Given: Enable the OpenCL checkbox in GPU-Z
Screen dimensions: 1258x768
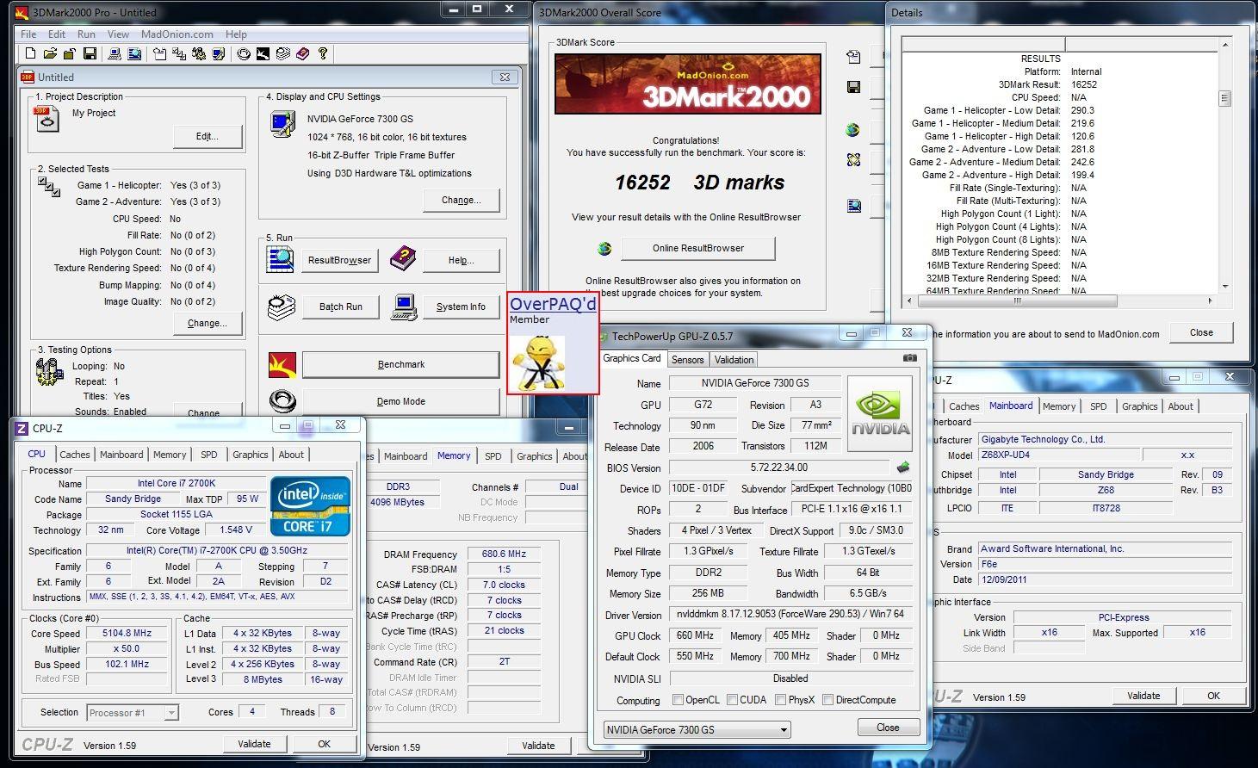Looking at the screenshot, I should pyautogui.click(x=678, y=700).
